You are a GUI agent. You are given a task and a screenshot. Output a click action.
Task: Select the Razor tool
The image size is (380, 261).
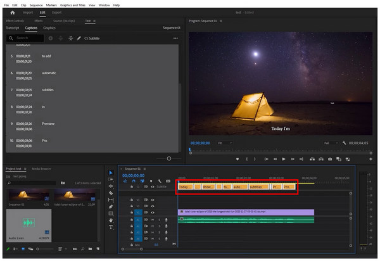pos(111,193)
